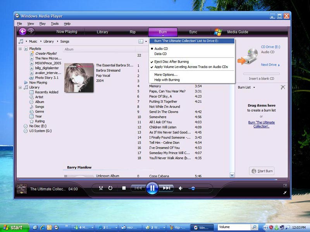The width and height of the screenshot is (310, 232).
Task: Mute the speaker volume icon
Action: [x=180, y=188]
